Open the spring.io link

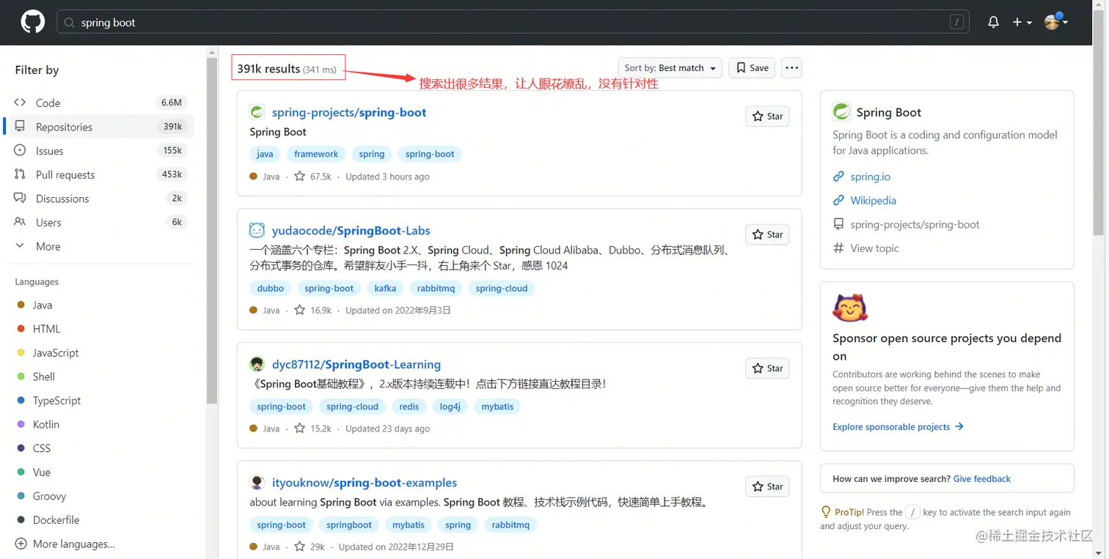coord(870,177)
